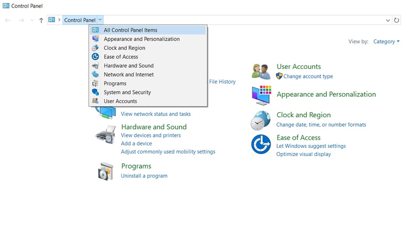The width and height of the screenshot is (403, 232).
Task: Open Hardware and Sound category heading
Action: click(x=154, y=127)
